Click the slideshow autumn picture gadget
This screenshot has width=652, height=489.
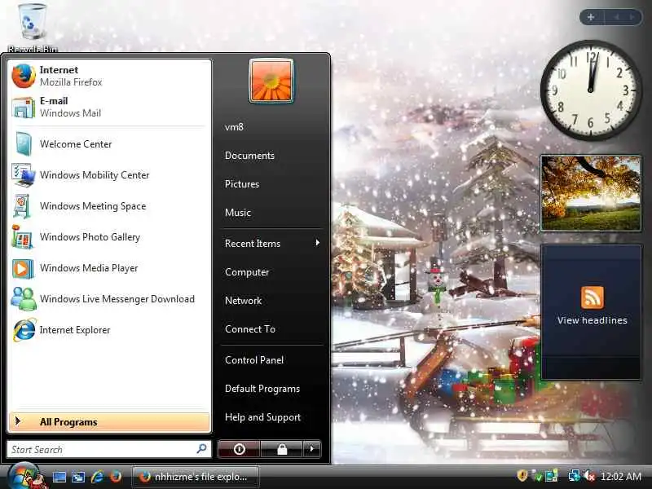pyautogui.click(x=590, y=193)
